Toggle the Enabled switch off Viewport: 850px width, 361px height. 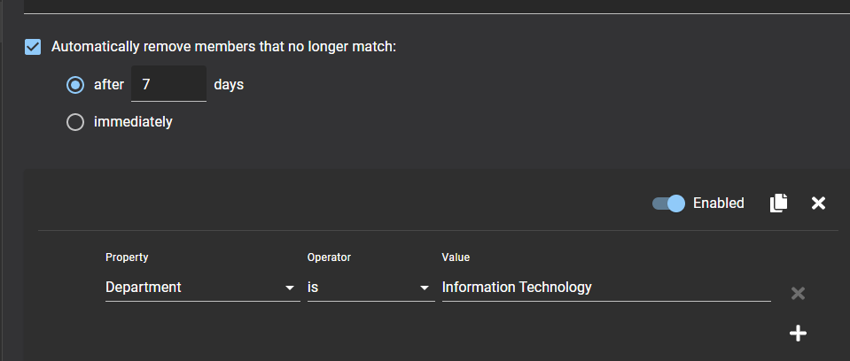[669, 204]
